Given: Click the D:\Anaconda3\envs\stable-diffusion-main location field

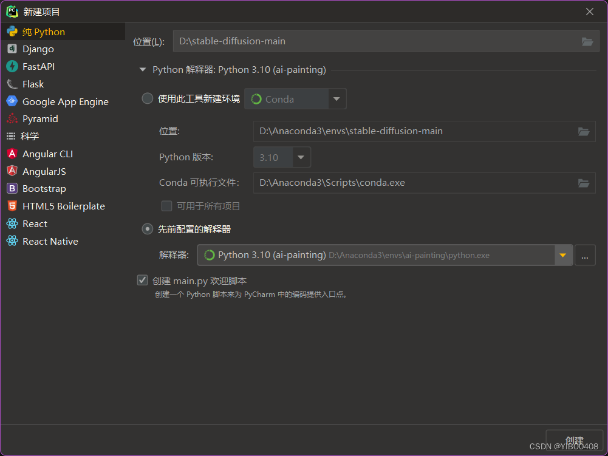Looking at the screenshot, I should (424, 131).
